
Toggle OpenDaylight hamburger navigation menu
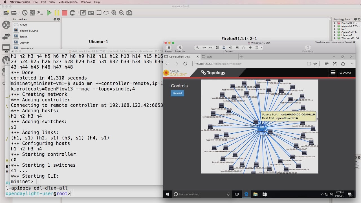coord(333,72)
